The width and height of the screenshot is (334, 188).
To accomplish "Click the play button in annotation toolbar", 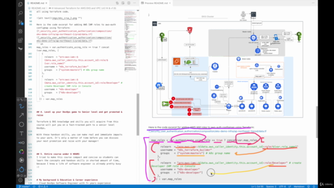I will [x=21, y=160].
